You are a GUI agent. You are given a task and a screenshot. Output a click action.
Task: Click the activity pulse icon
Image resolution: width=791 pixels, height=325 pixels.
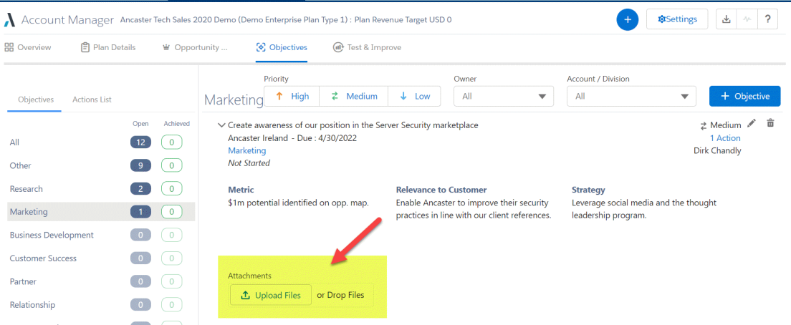(x=747, y=19)
